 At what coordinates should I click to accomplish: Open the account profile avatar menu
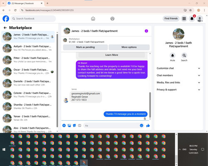click(x=200, y=19)
